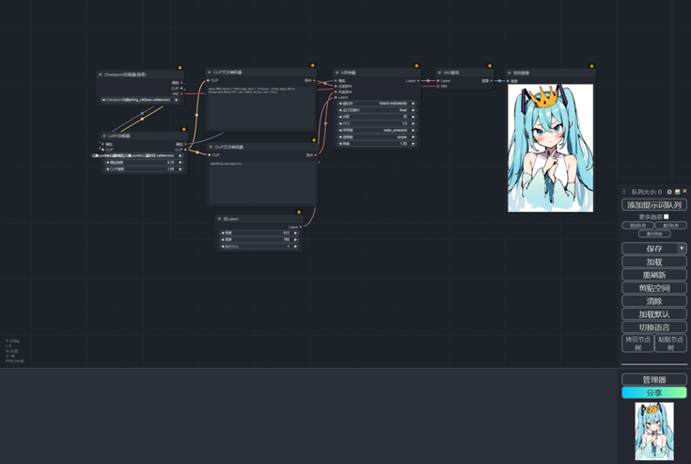Collapse the preview image node via title dot
Image resolution: width=691 pixels, height=464 pixels.
[510, 73]
